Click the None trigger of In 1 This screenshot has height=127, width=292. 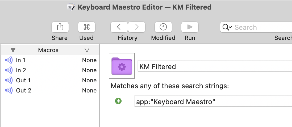pyautogui.click(x=89, y=60)
